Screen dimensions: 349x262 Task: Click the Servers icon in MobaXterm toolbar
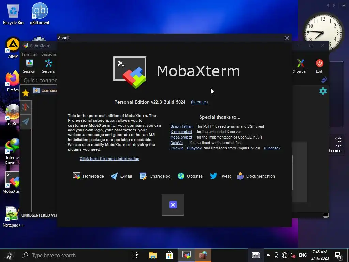(x=48, y=67)
